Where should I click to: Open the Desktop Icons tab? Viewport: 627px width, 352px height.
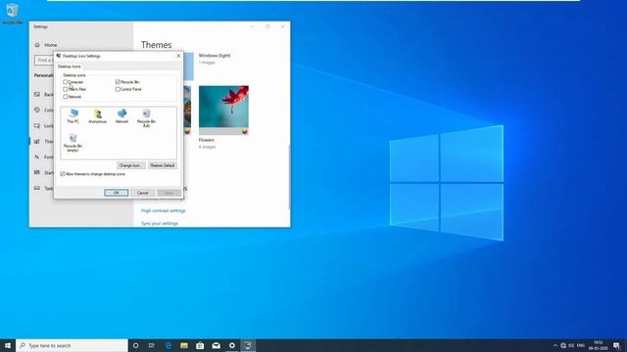pos(70,66)
